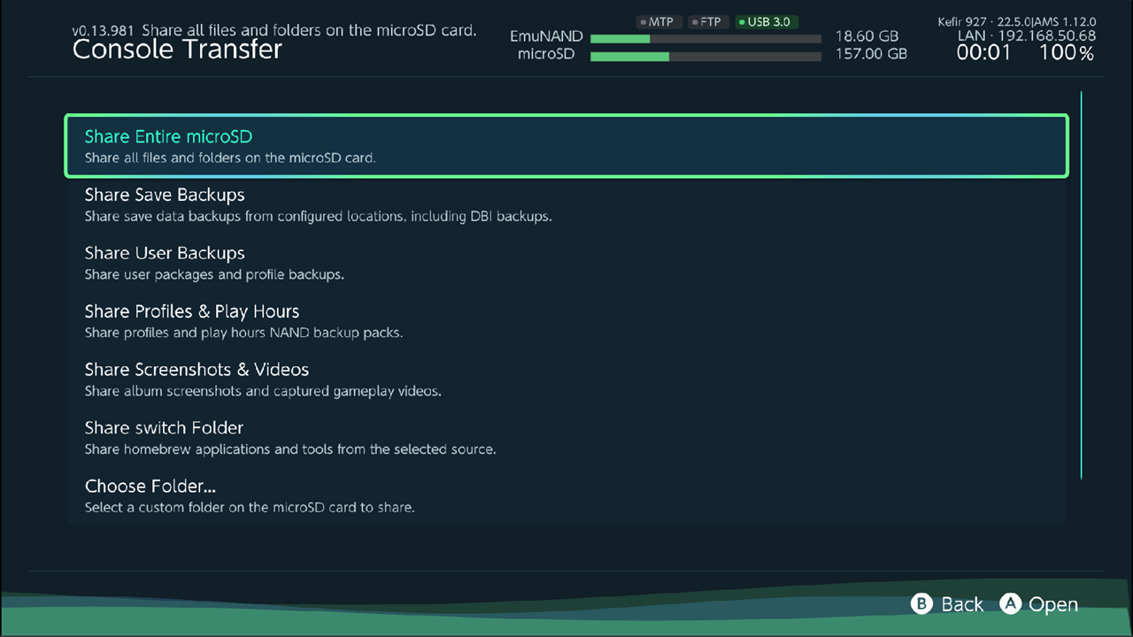Click the A button icon

click(1011, 604)
